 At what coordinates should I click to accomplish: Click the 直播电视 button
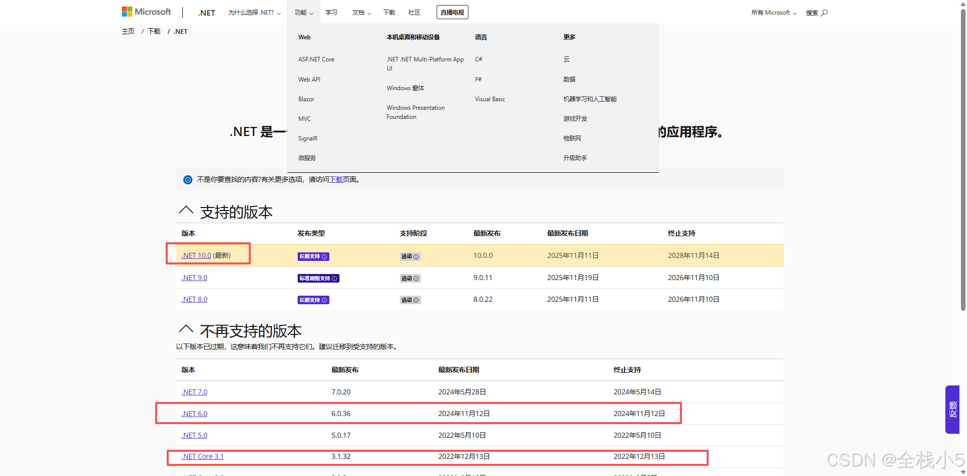pos(452,13)
